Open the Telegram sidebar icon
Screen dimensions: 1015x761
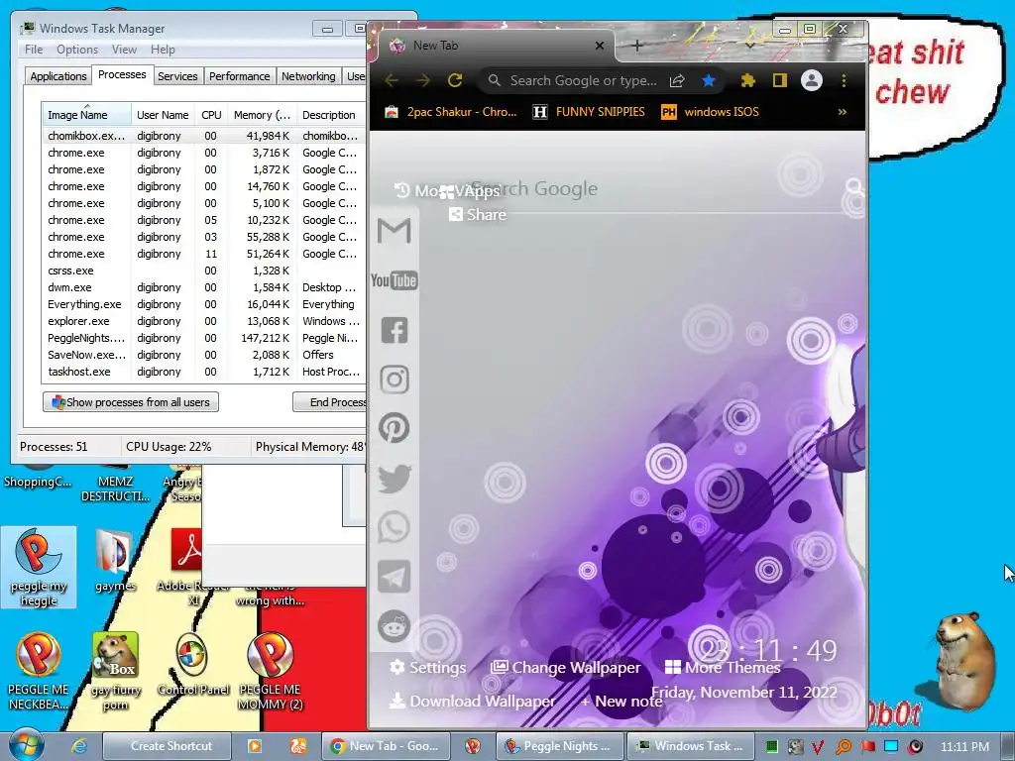pos(395,577)
